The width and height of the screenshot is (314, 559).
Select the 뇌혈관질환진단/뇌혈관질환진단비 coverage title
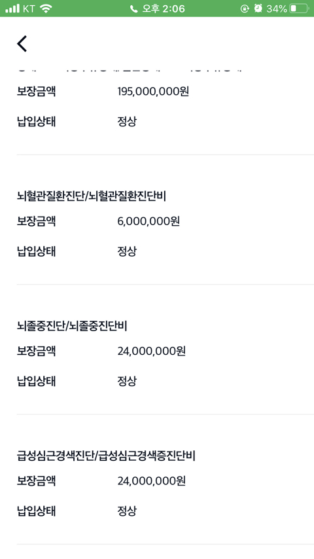91,196
